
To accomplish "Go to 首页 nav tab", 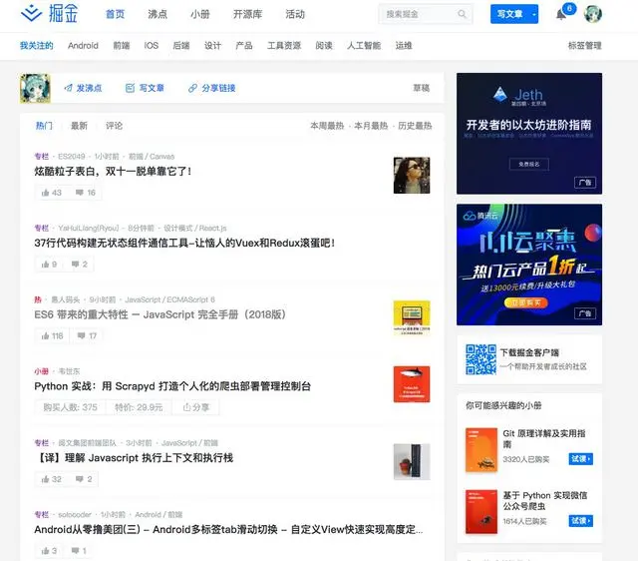I will (116, 14).
